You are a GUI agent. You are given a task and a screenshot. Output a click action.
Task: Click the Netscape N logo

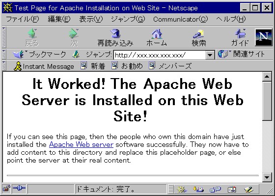click(264, 37)
